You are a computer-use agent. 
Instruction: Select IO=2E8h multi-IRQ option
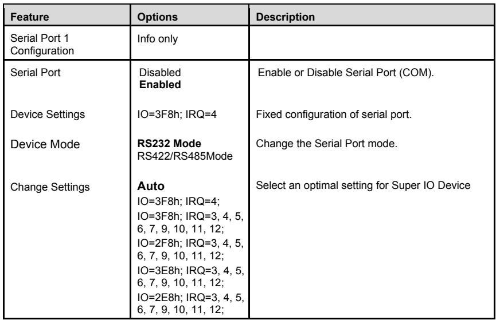pyautogui.click(x=190, y=303)
